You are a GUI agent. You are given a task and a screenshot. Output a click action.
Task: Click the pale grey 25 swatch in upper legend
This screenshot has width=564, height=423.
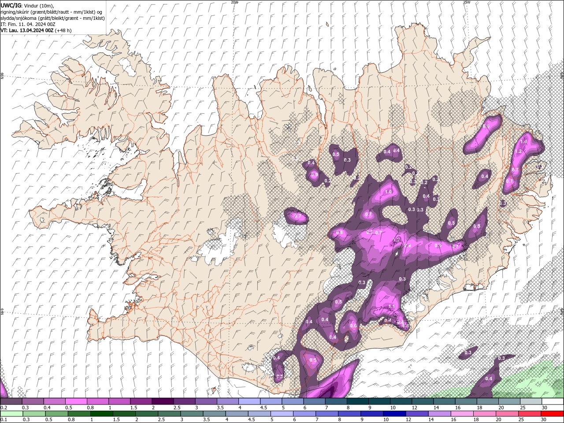[530, 401]
